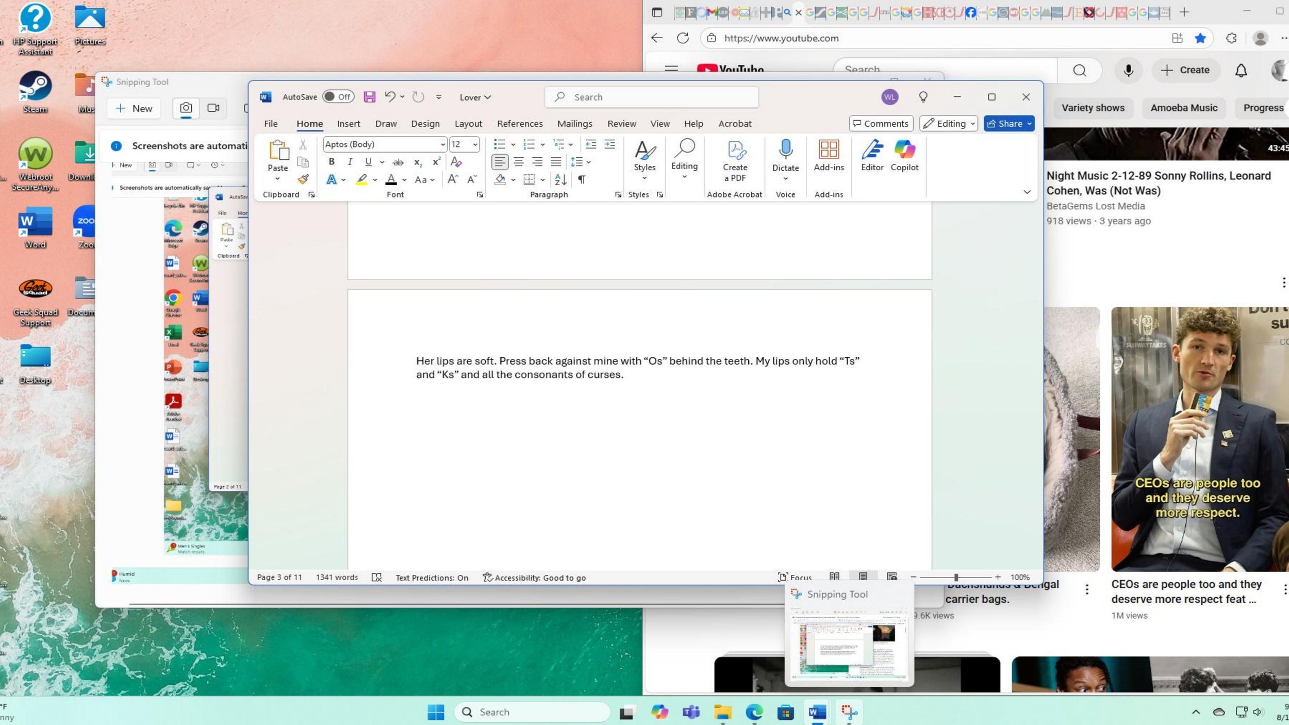Open the Design tab
This screenshot has height=725, width=1289.
click(425, 124)
